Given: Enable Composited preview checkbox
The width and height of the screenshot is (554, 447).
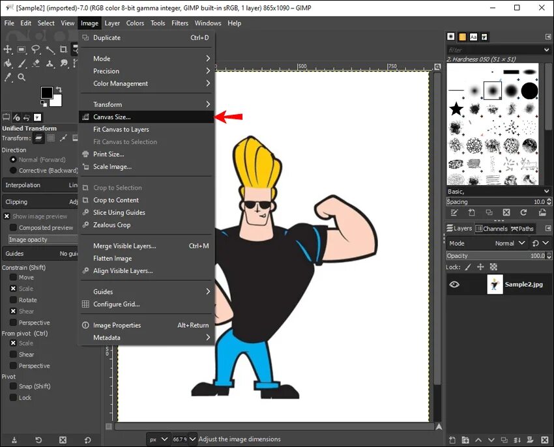Looking at the screenshot, I should (x=13, y=227).
